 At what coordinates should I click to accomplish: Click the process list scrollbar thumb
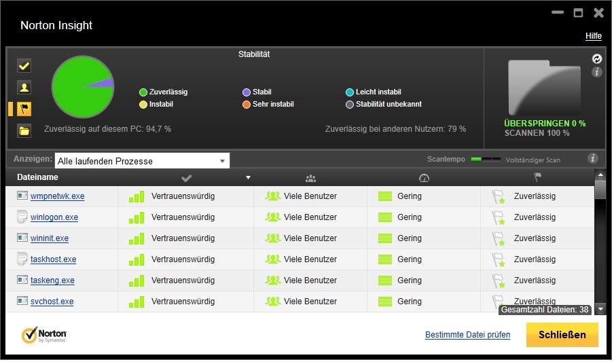tap(602, 190)
